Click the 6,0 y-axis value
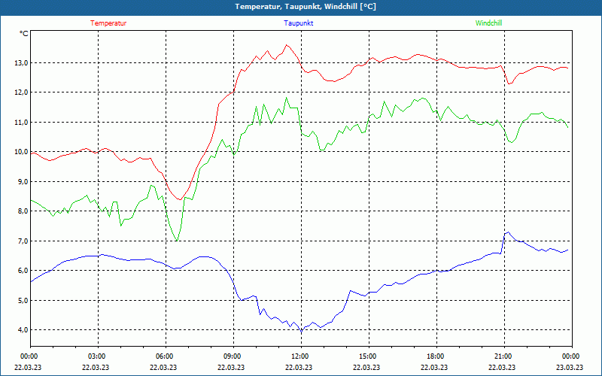The image size is (602, 376). tap(23, 271)
